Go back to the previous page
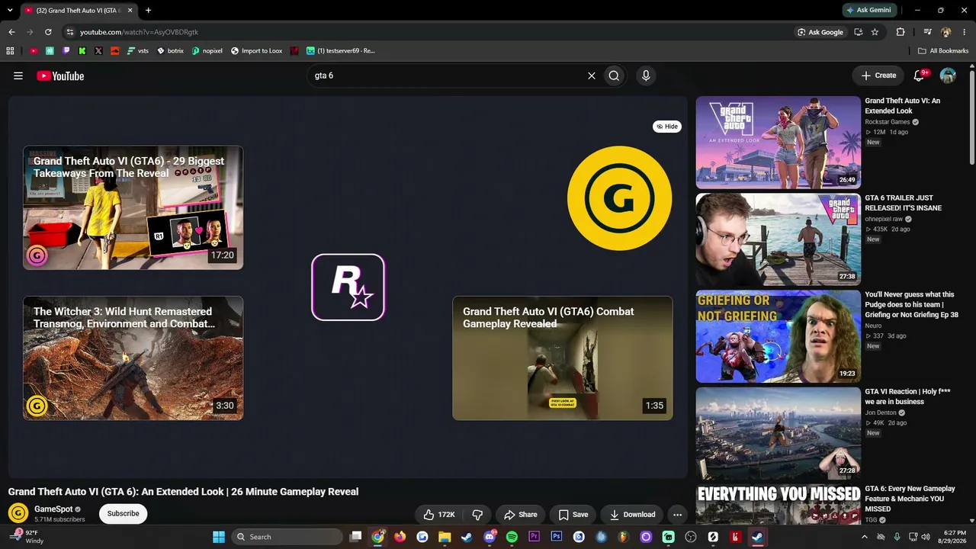Screen dimensions: 976x549 coord(11,32)
